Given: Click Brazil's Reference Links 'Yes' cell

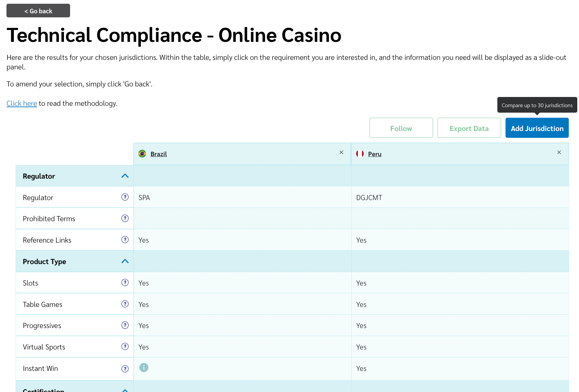Looking at the screenshot, I should click(x=242, y=240).
